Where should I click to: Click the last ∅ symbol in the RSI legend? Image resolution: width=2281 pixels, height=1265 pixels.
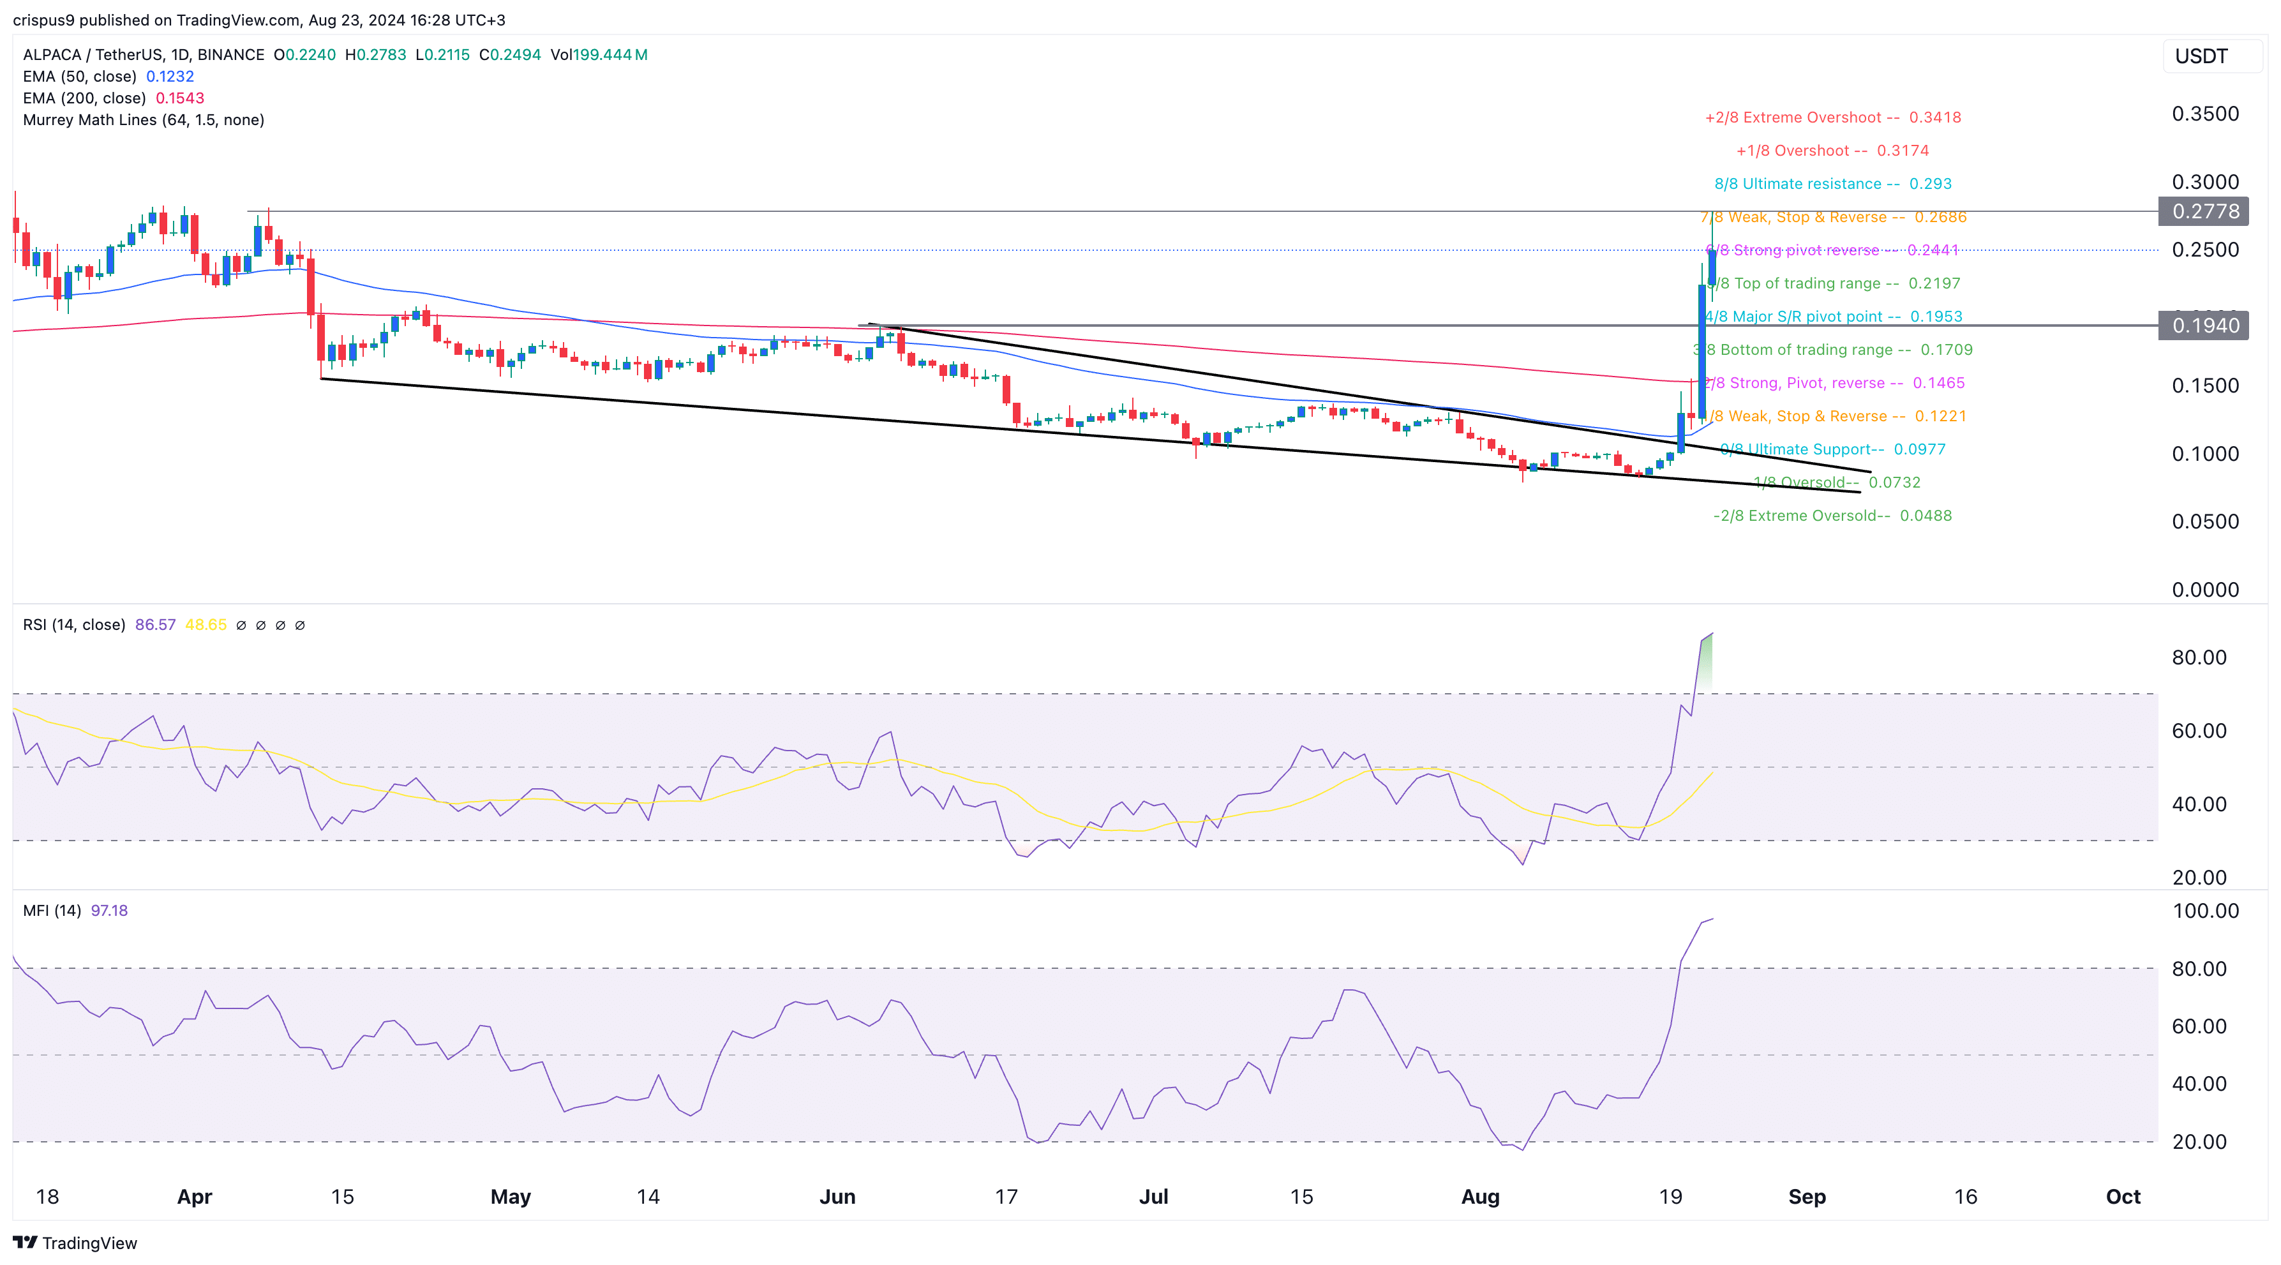[299, 625]
